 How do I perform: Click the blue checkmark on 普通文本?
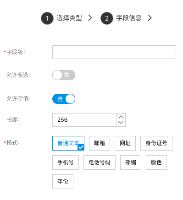pos(81,147)
